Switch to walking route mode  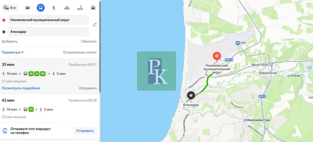[54, 8]
